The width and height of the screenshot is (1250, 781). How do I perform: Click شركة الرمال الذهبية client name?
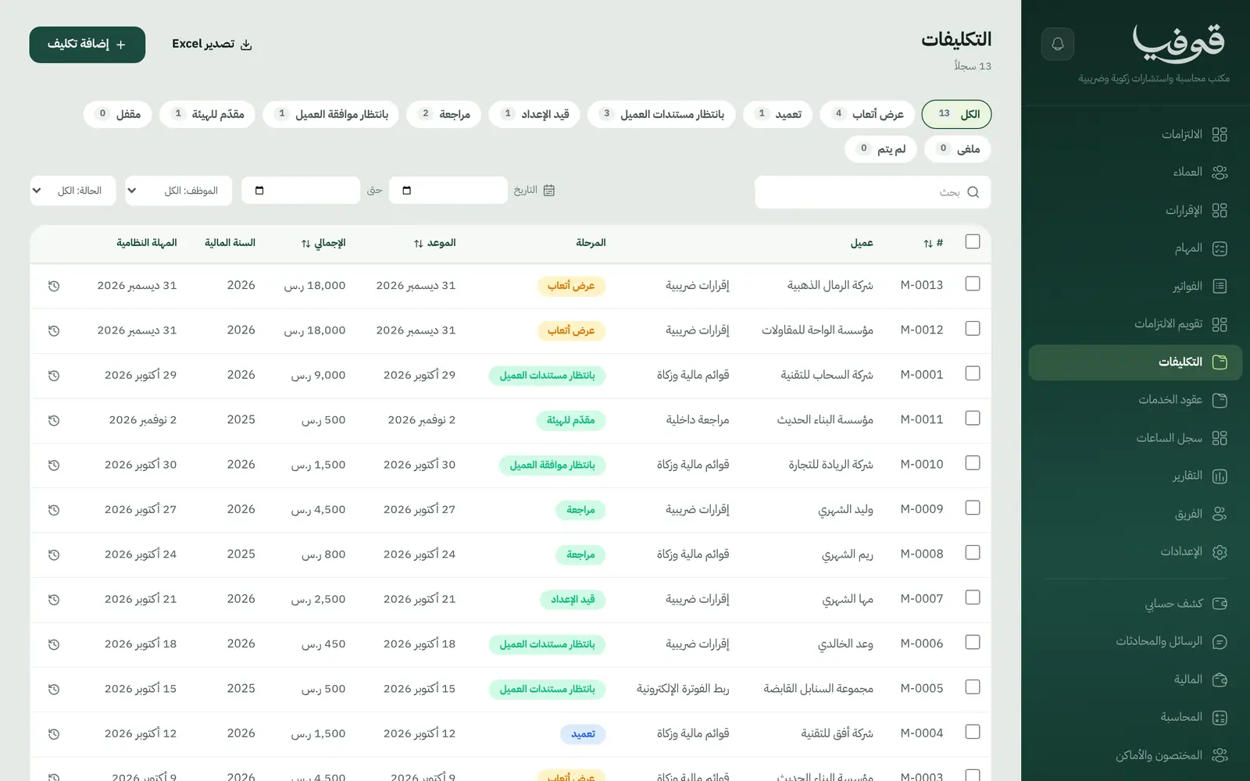tap(830, 286)
